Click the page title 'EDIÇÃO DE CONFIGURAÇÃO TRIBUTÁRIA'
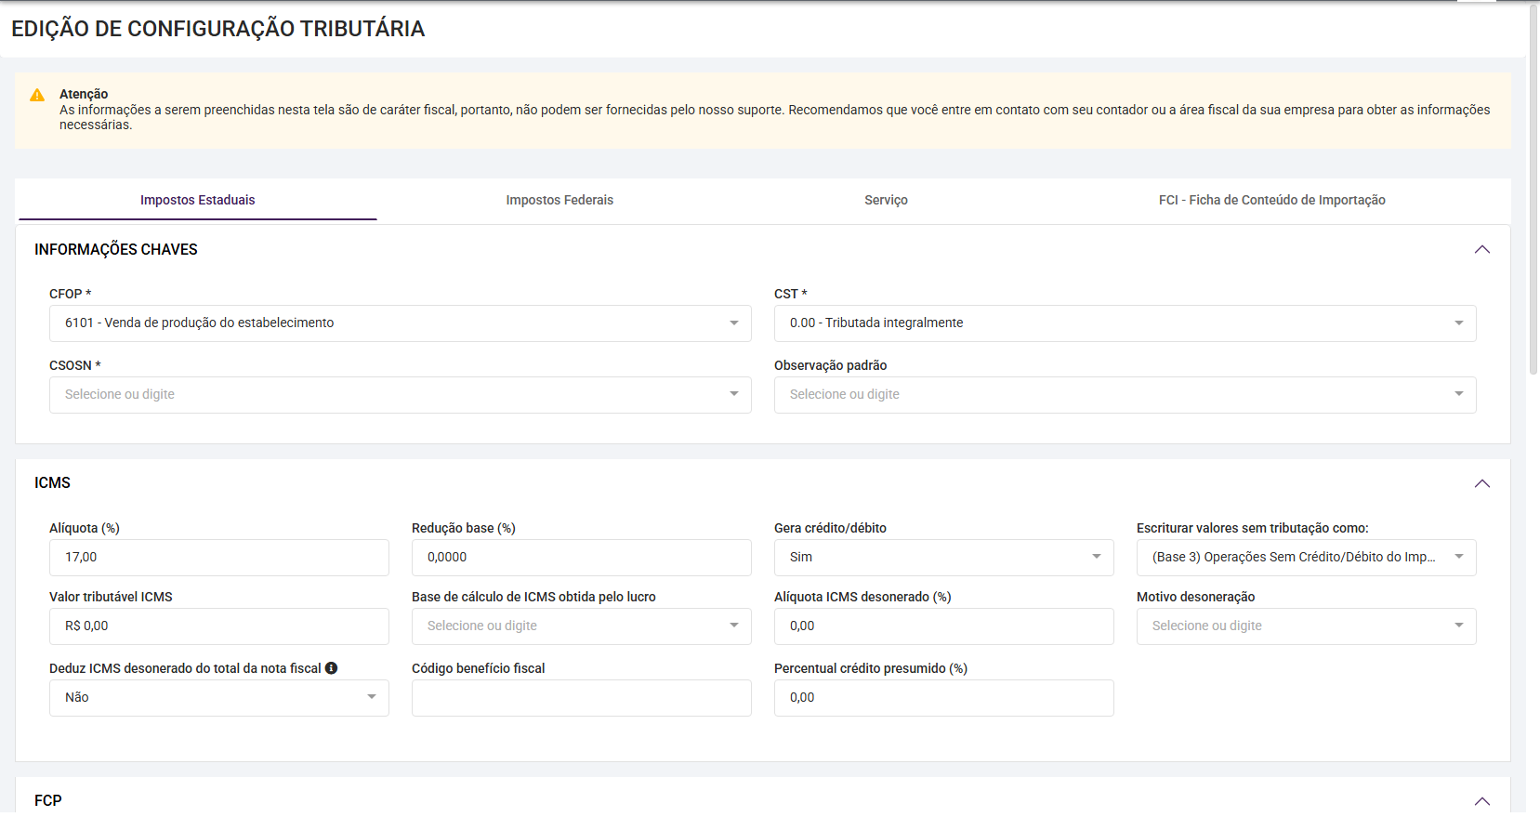The height and width of the screenshot is (817, 1540). pyautogui.click(x=218, y=29)
